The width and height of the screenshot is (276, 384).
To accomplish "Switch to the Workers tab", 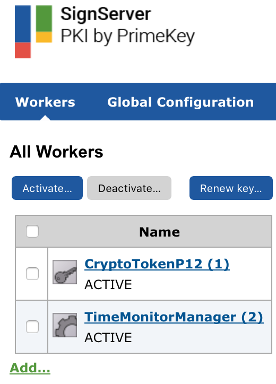I will [x=45, y=102].
